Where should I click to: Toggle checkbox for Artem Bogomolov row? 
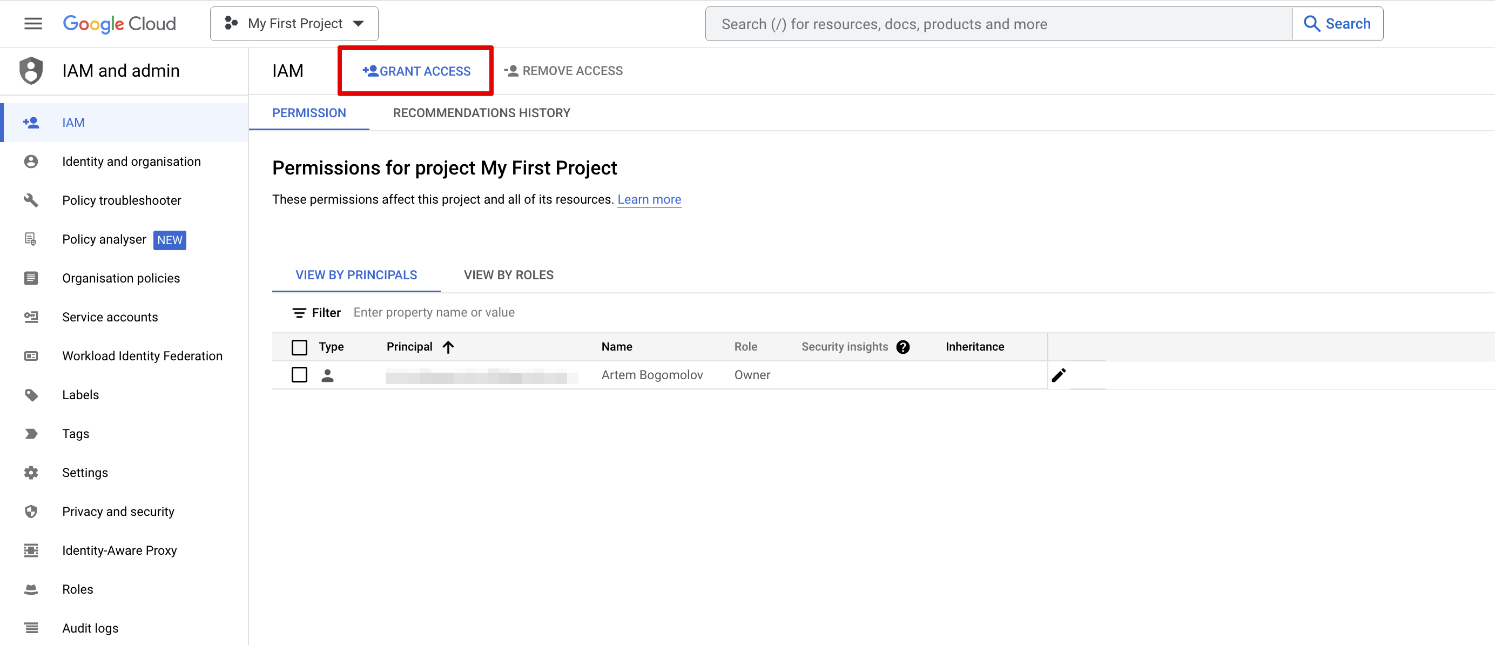[299, 375]
